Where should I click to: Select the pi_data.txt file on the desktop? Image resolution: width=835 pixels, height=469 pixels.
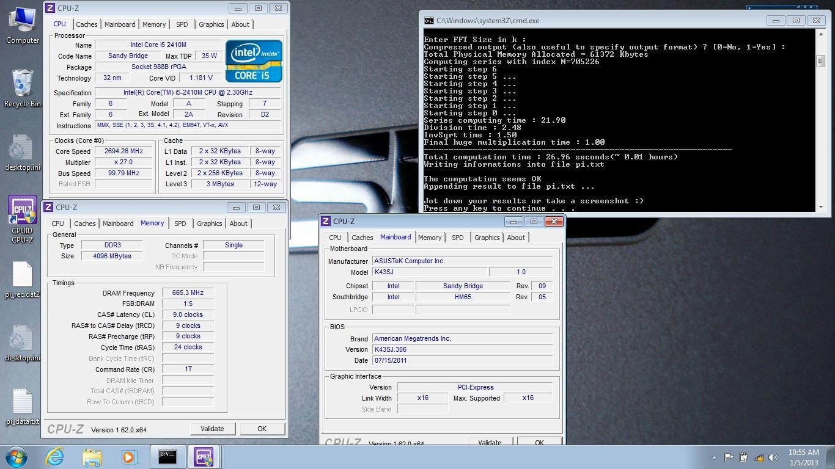click(x=23, y=407)
